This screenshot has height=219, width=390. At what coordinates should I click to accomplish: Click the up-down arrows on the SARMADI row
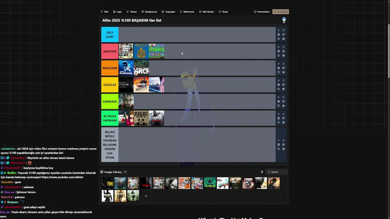coord(283,97)
